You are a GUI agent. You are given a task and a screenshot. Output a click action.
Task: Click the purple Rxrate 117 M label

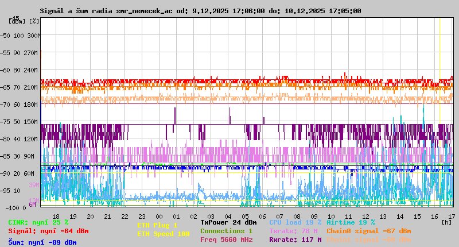tap(295, 240)
